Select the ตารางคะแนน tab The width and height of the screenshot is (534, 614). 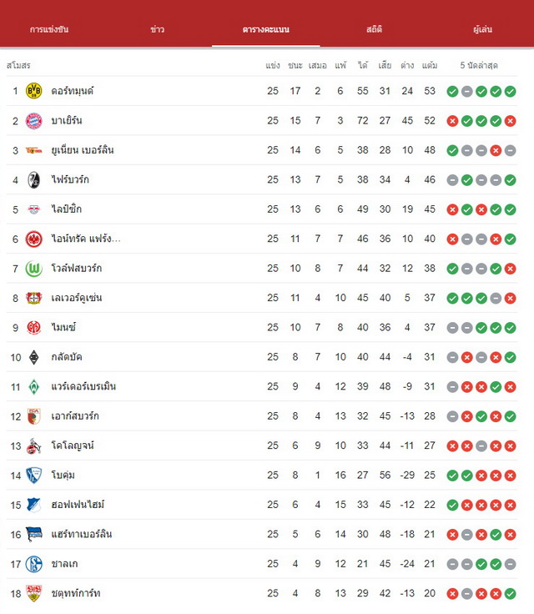265,29
